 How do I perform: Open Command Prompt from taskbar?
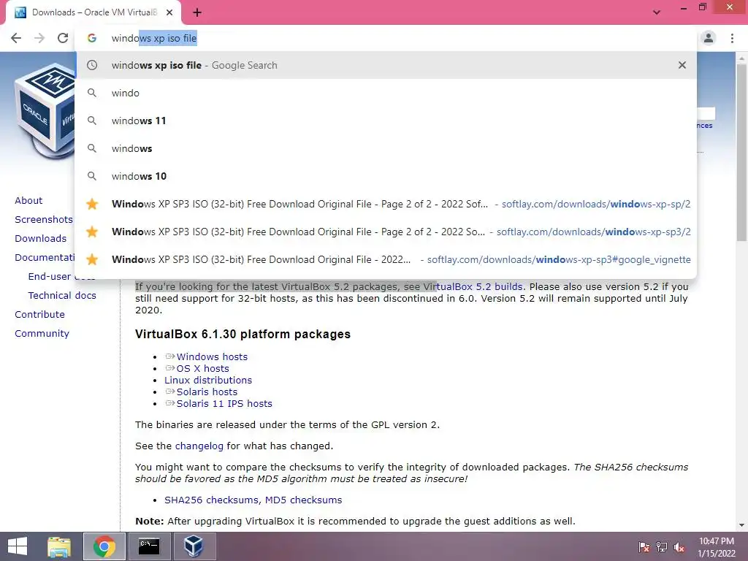tap(149, 546)
